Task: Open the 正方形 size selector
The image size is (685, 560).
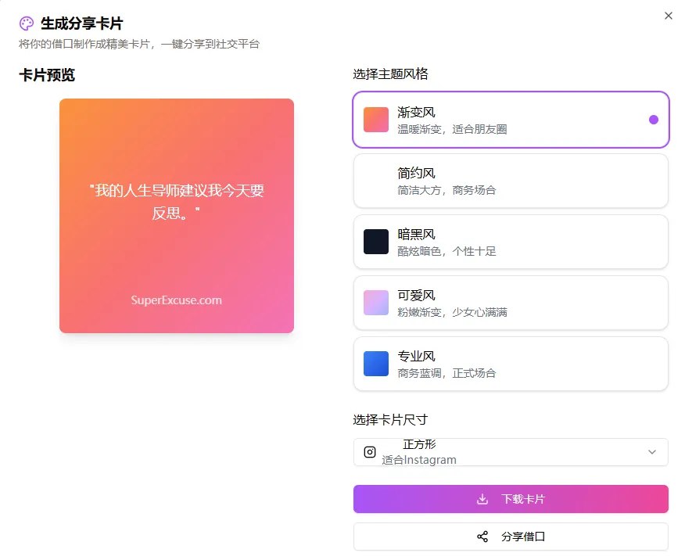Action: pos(510,452)
